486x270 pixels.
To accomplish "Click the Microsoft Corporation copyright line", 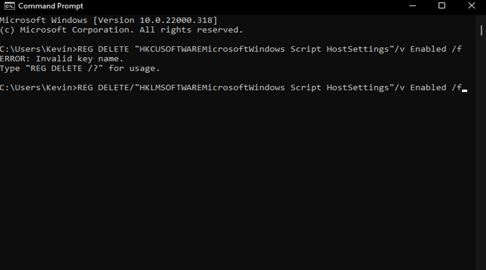I will 121,30.
